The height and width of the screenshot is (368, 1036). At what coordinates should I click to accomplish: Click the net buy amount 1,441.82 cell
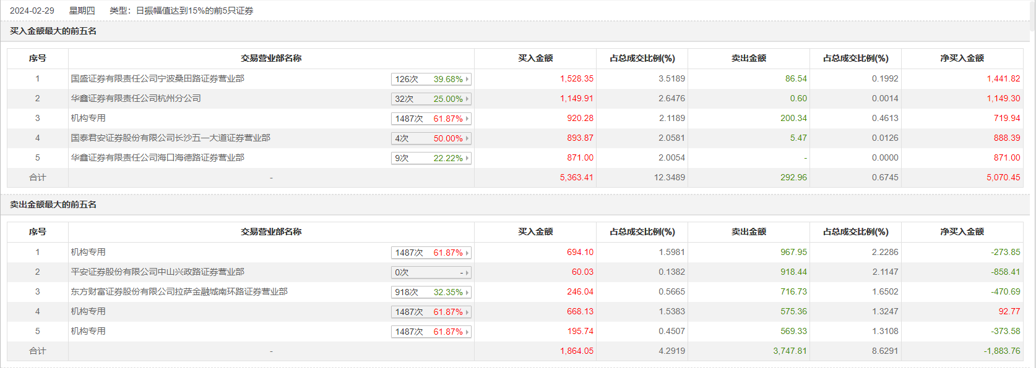point(1003,78)
